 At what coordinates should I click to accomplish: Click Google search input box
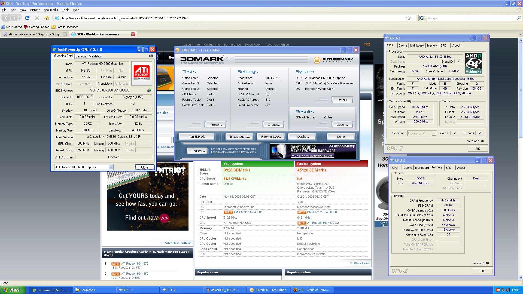471,18
